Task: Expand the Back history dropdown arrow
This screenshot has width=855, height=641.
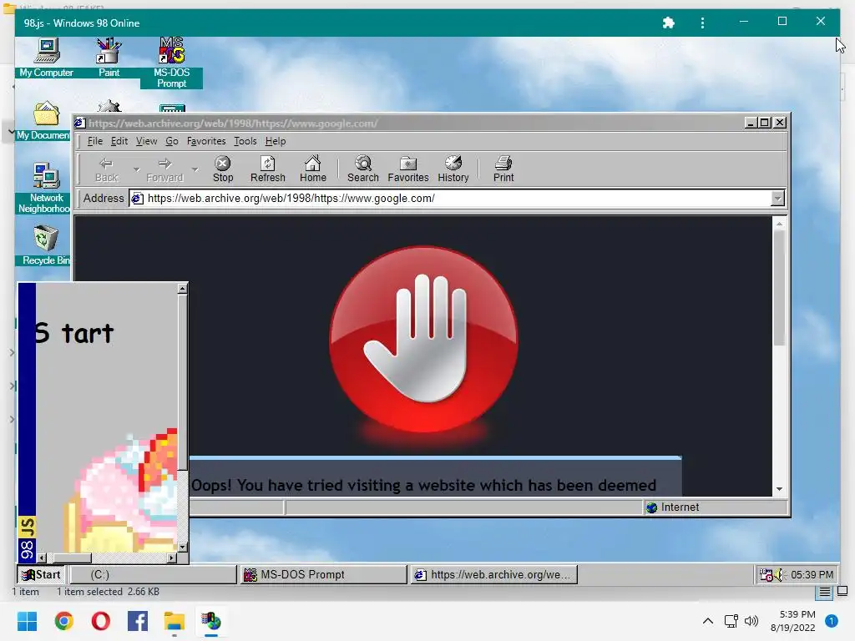Action: coord(136,169)
